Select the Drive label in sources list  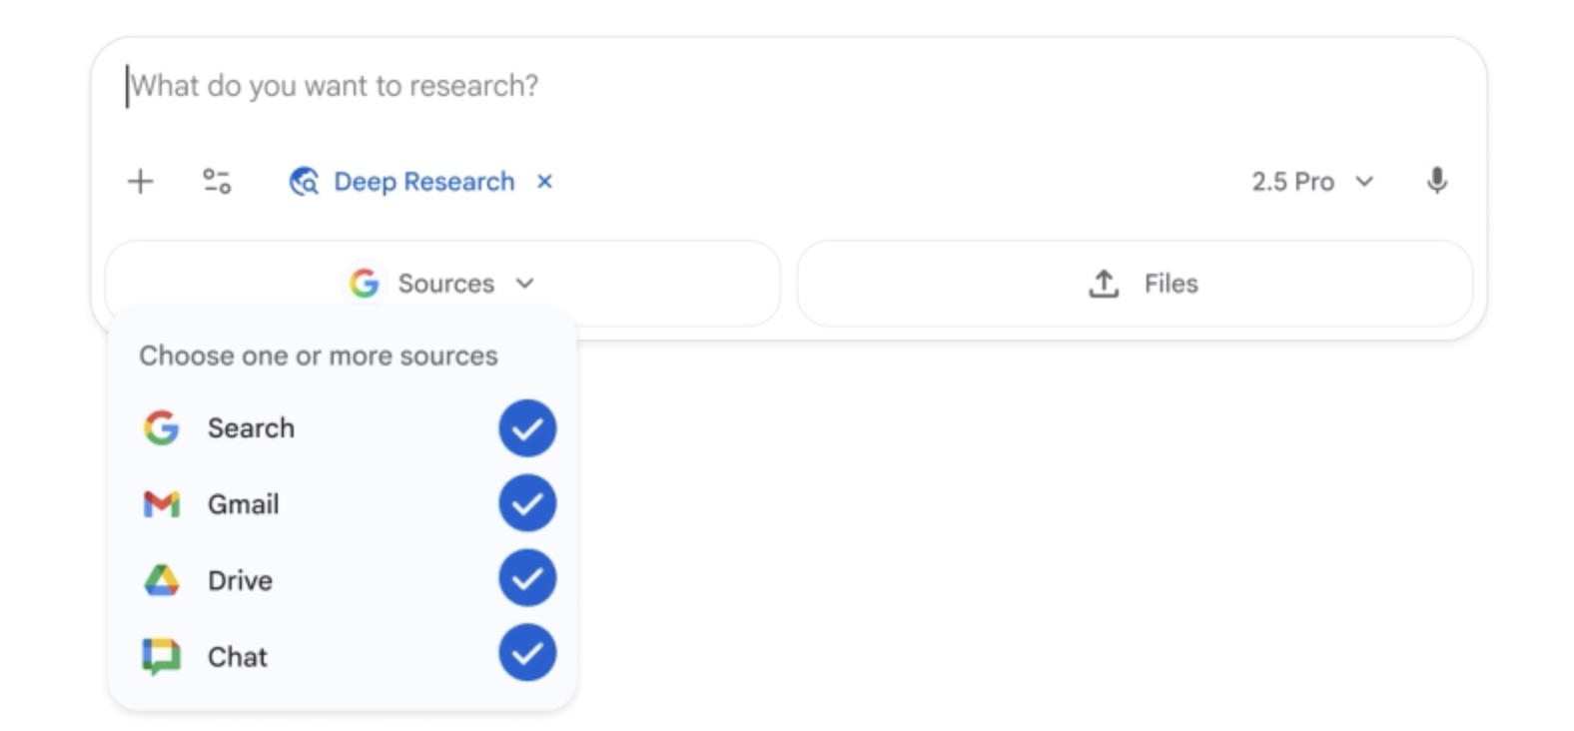click(240, 580)
